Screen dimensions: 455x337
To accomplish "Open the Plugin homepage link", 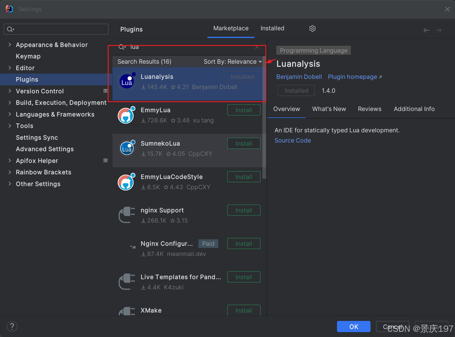I will click(x=355, y=77).
